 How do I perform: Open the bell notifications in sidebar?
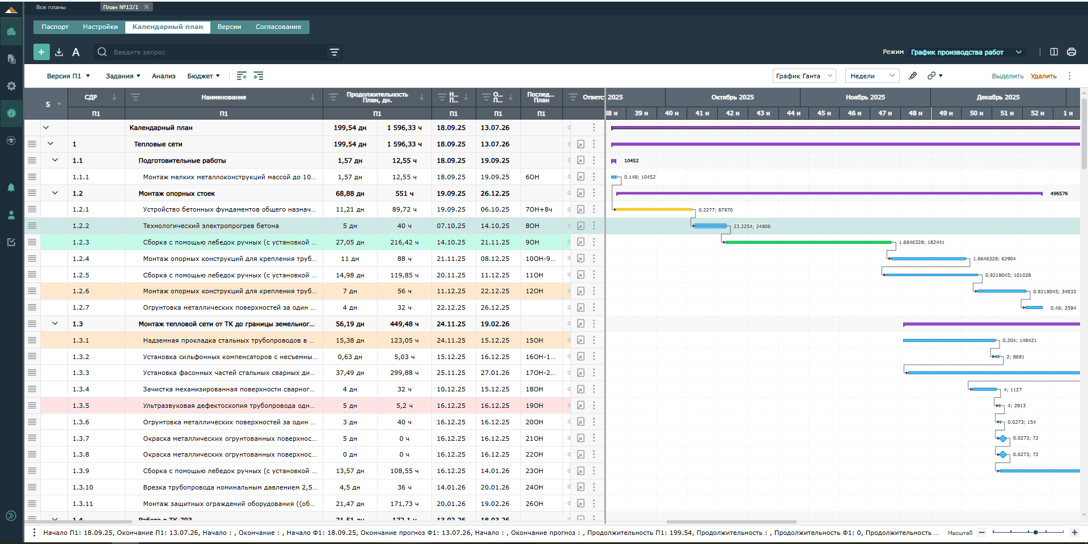[x=11, y=188]
